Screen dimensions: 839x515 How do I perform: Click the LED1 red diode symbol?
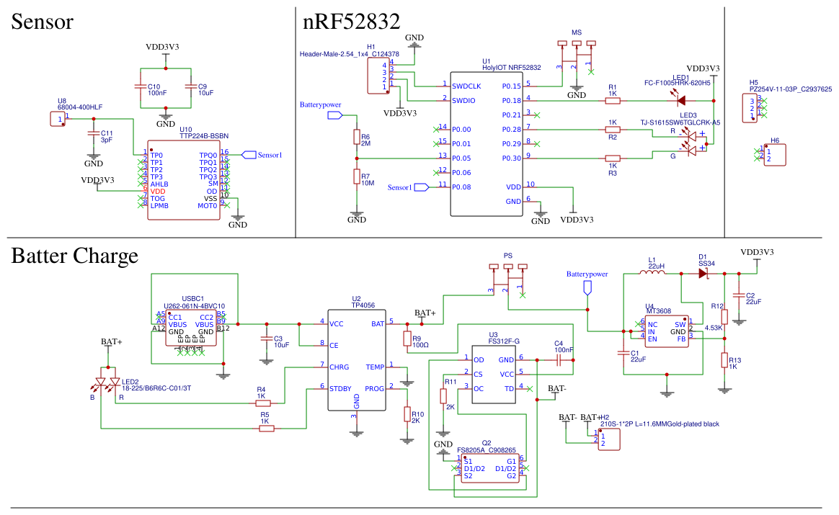click(x=681, y=100)
